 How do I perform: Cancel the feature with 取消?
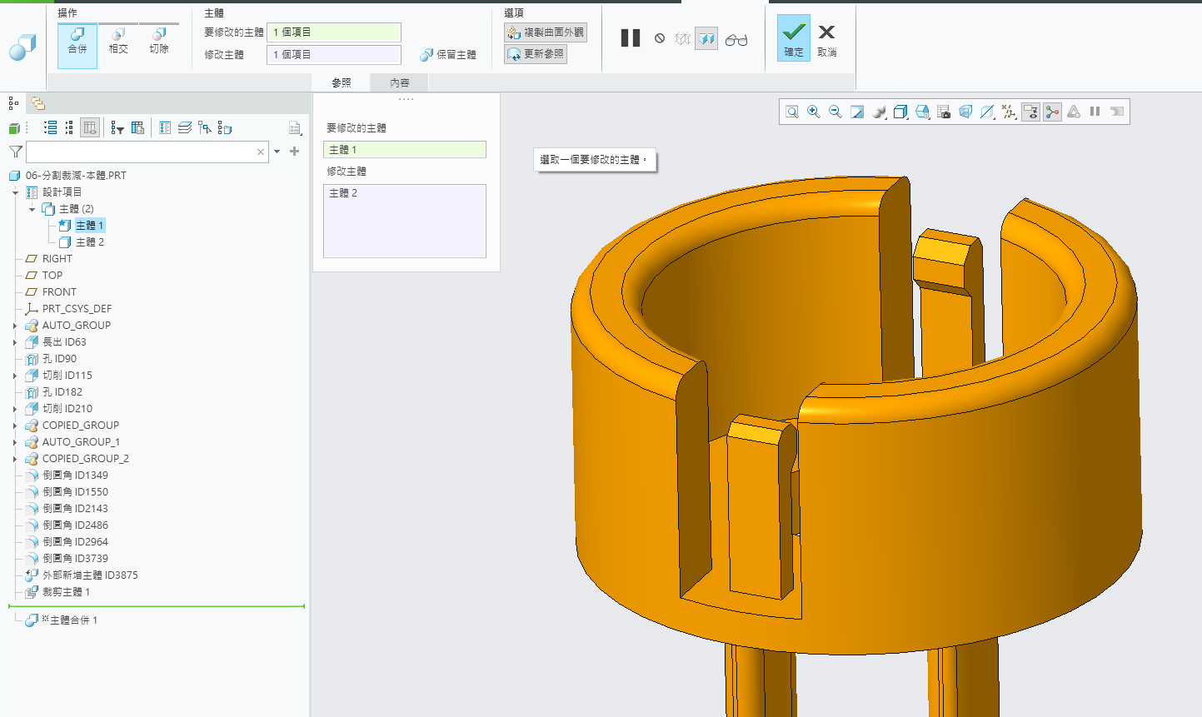pyautogui.click(x=826, y=38)
